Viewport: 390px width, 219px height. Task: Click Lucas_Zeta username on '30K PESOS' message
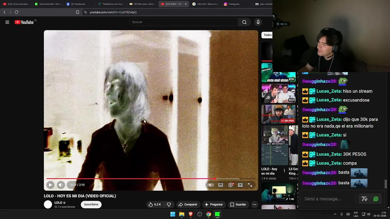pos(329,154)
